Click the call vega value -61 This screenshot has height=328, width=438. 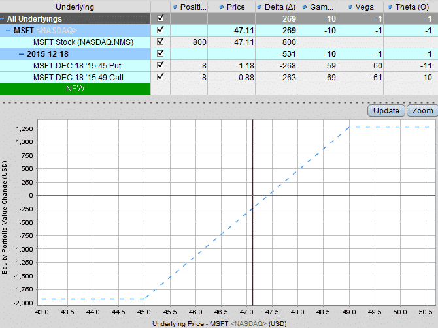coord(376,77)
